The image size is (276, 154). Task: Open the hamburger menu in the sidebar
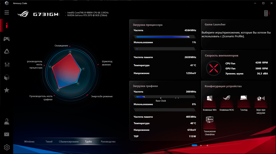click(x=7, y=13)
